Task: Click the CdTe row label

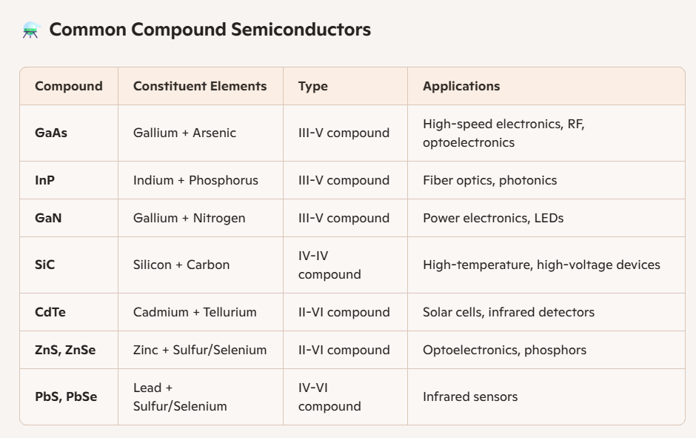Action: 50,312
